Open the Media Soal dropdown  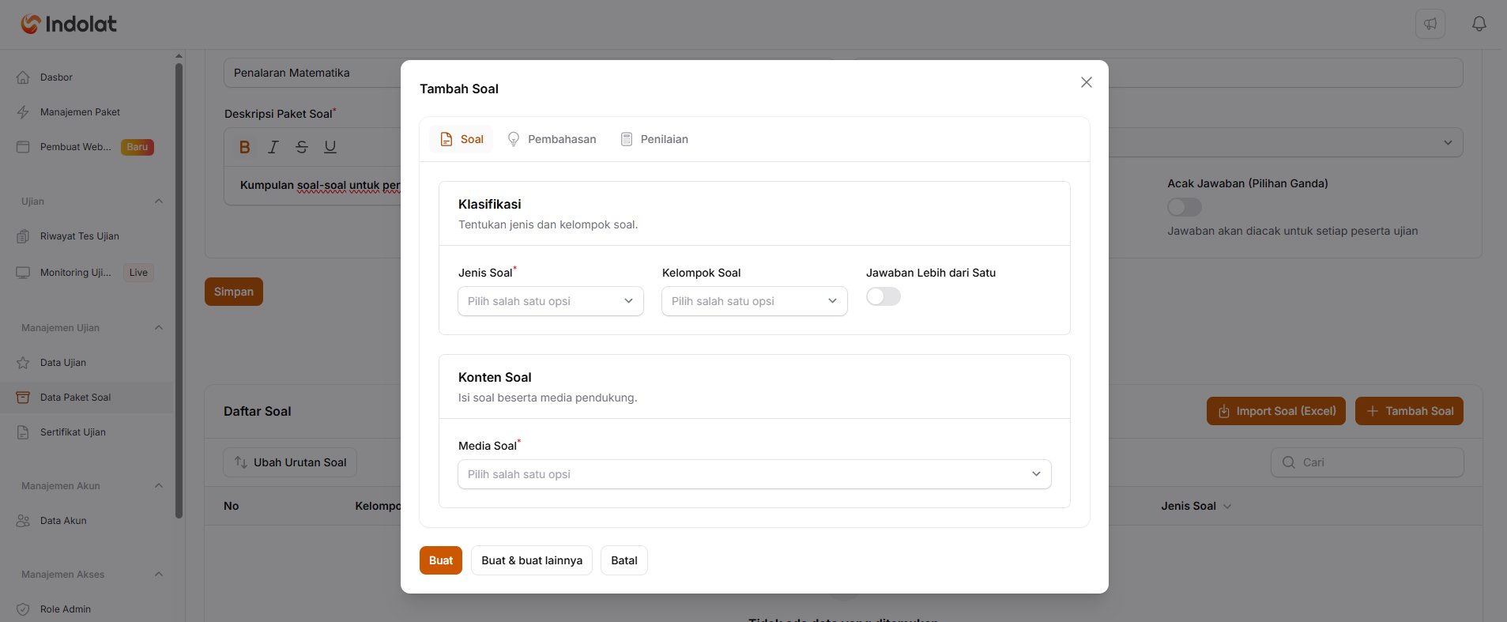point(755,474)
